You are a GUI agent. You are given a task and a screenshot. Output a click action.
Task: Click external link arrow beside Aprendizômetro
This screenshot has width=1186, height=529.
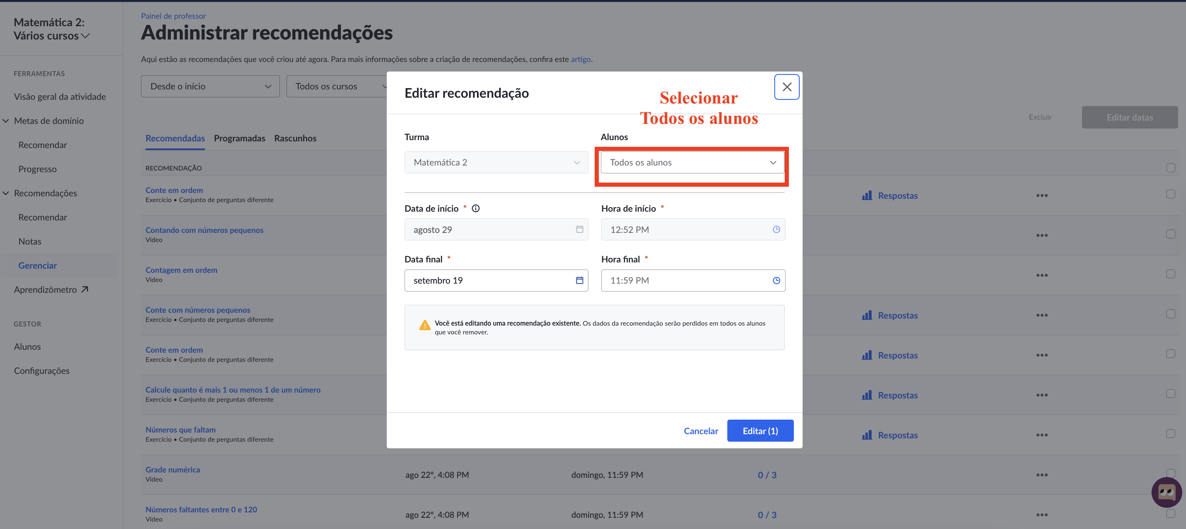[85, 289]
